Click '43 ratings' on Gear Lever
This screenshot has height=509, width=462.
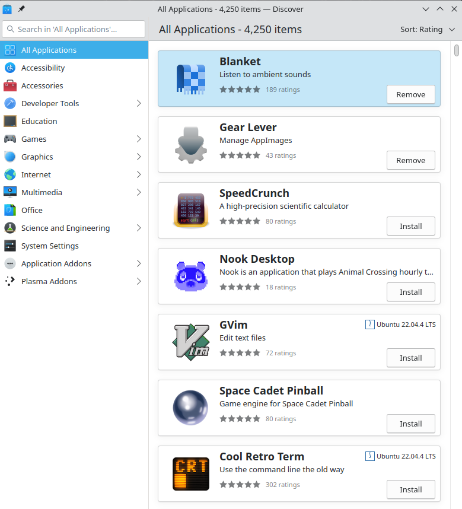[x=281, y=155]
